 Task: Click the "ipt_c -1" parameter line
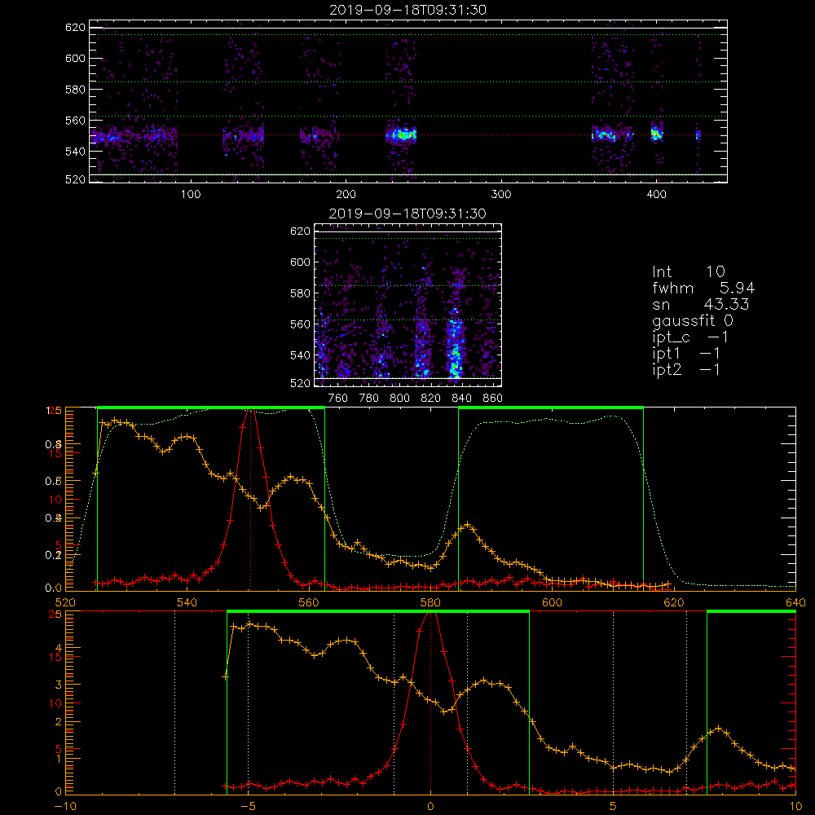[690, 337]
